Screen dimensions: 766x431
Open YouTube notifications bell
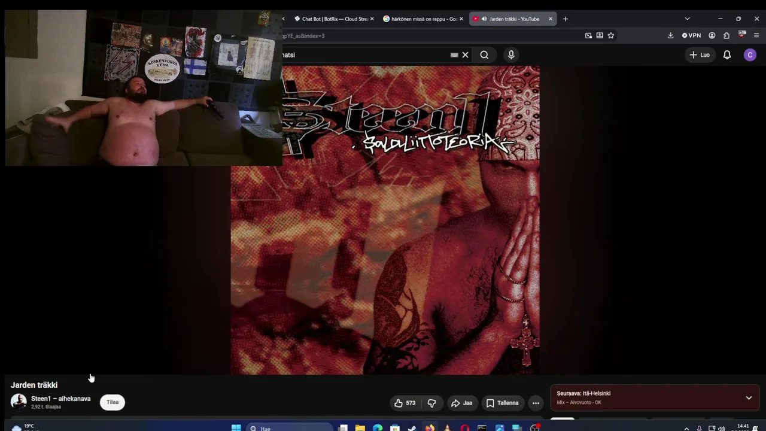pos(727,55)
